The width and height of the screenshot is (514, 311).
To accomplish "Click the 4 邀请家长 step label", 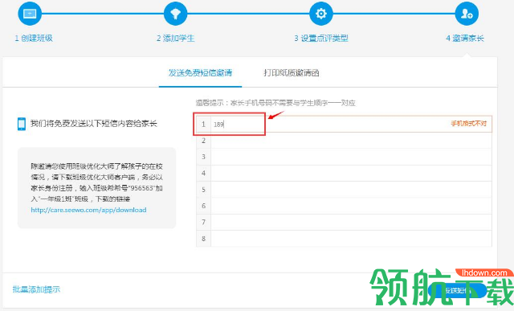I will 465,39.
